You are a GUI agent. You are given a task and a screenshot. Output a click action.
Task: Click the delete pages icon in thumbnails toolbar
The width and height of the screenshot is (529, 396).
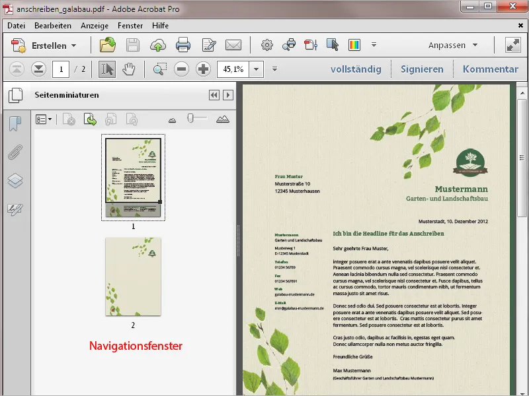(69, 119)
